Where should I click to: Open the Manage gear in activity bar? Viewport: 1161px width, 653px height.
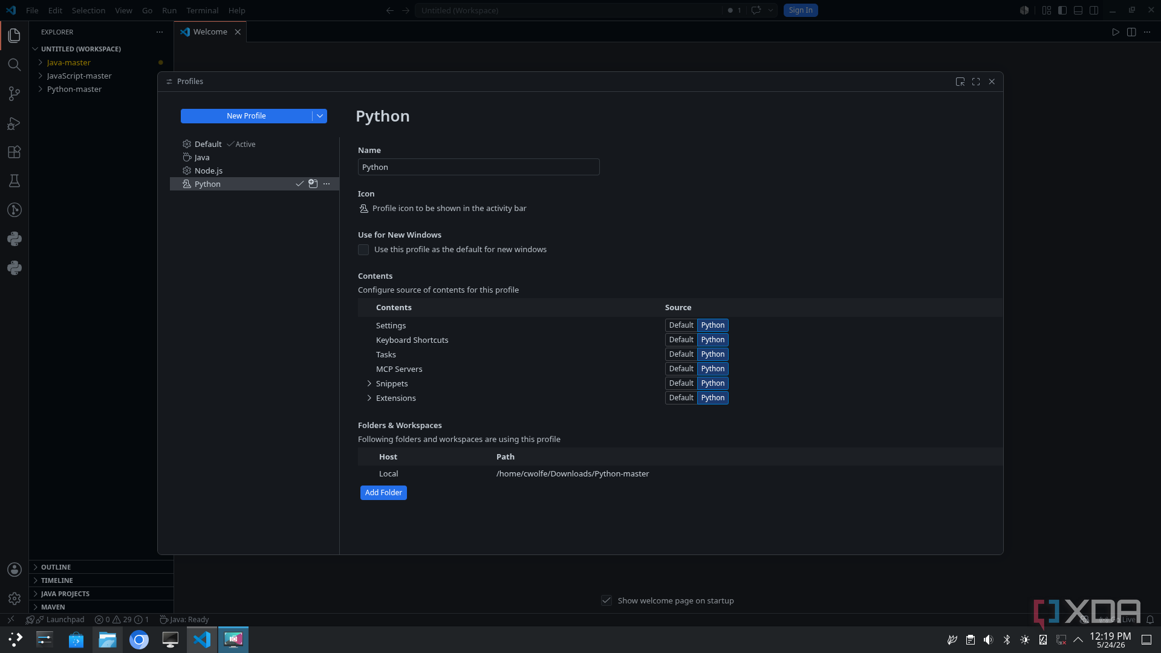(15, 599)
